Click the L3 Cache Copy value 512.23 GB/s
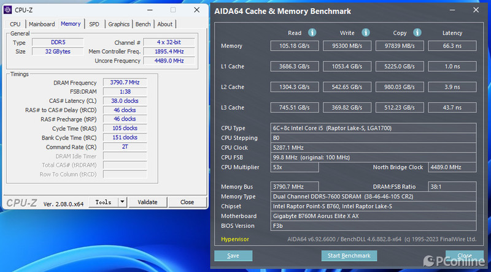The height and width of the screenshot is (272, 491). [400, 108]
